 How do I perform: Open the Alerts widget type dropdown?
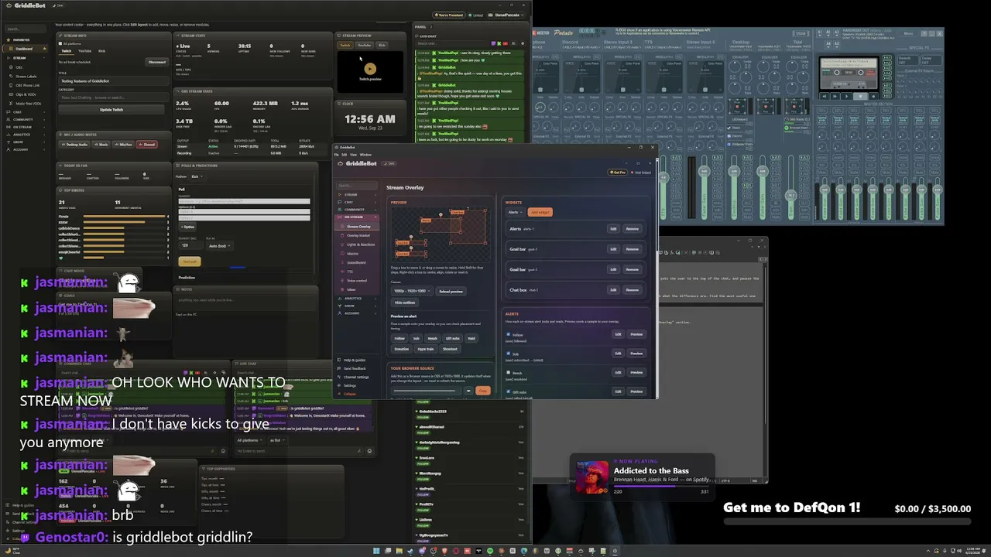pos(515,212)
